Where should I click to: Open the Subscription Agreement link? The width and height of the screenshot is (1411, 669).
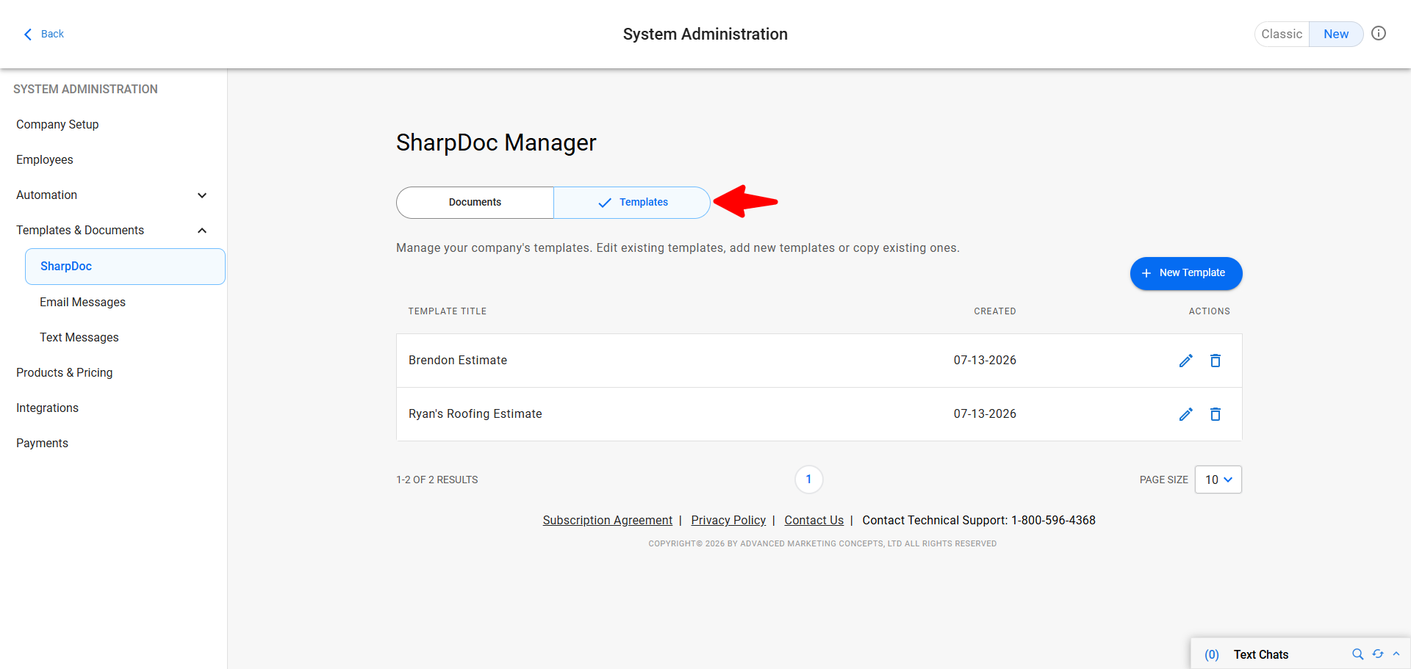click(608, 521)
